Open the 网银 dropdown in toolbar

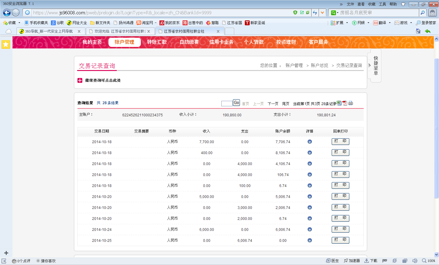368,23
